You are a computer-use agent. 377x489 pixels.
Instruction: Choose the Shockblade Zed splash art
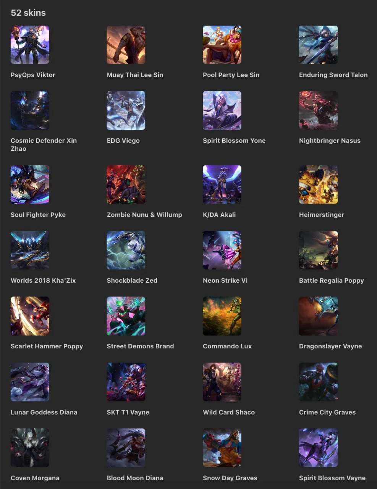click(x=126, y=250)
